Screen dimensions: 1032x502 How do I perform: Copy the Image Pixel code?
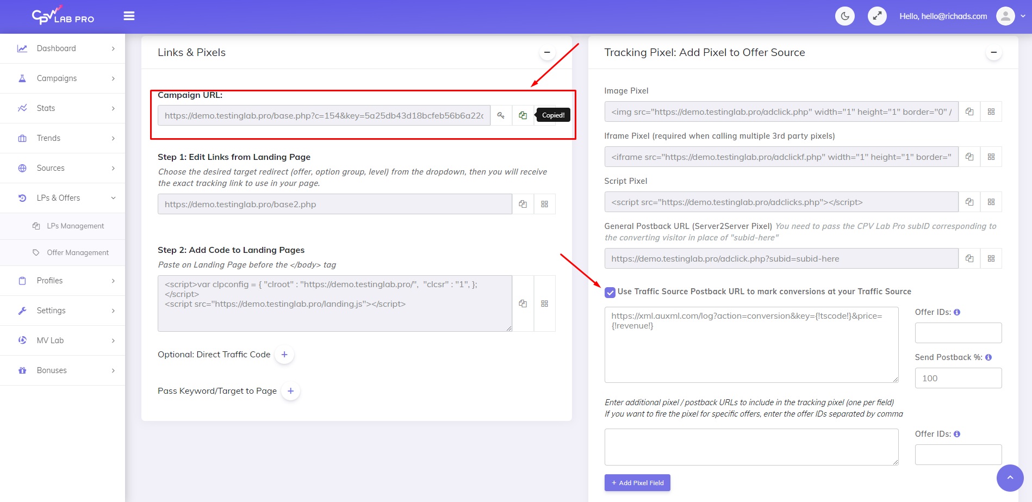(x=969, y=111)
